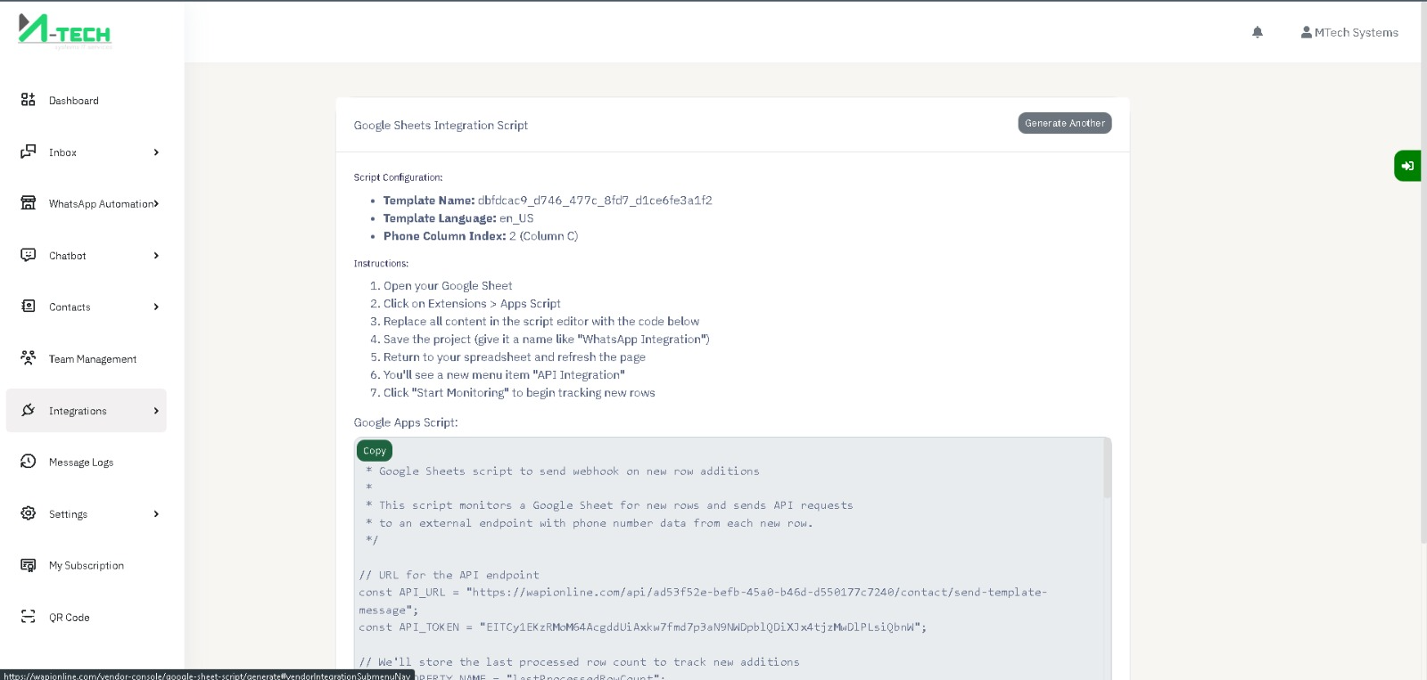Click the green login arrow side tab

[x=1407, y=166]
